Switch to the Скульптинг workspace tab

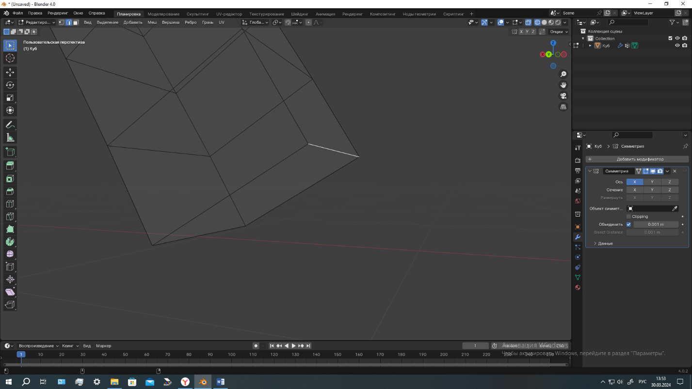click(197, 14)
